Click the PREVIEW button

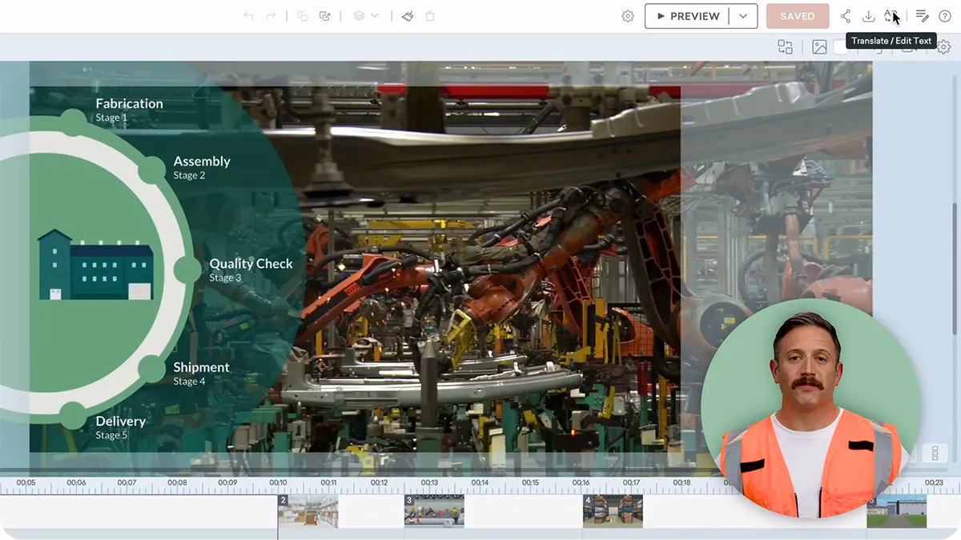point(687,16)
